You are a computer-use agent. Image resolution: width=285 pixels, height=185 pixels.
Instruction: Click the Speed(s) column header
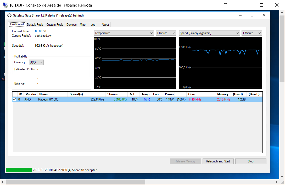tap(87, 94)
